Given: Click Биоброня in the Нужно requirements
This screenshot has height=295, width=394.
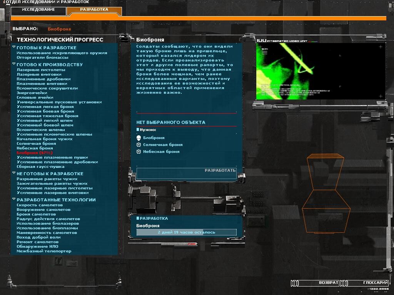Looking at the screenshot, I should tap(154, 138).
